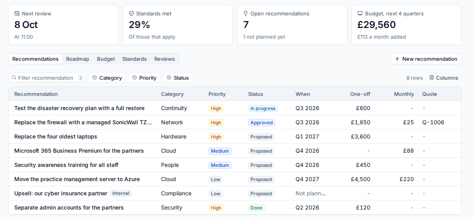Click High priority badge on disaster recovery row
This screenshot has height=217, width=474.
point(216,108)
